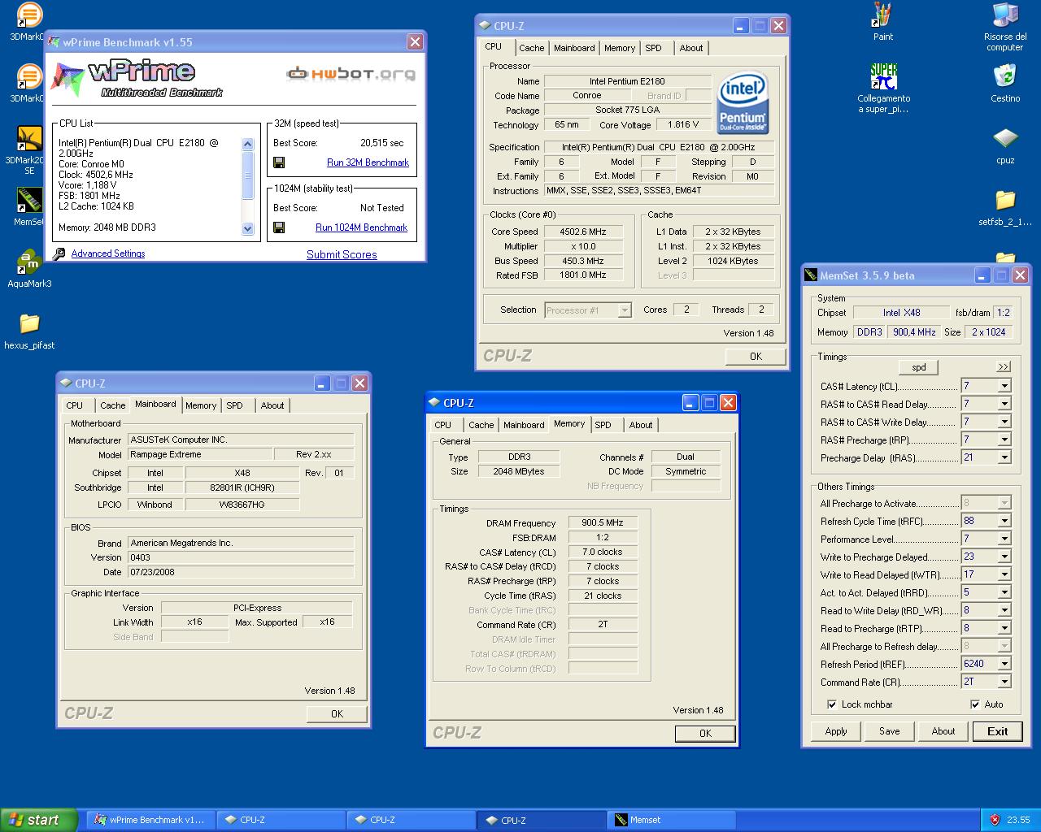The image size is (1041, 832).
Task: Click the CPU List scrollbar up arrow
Action: 248,144
